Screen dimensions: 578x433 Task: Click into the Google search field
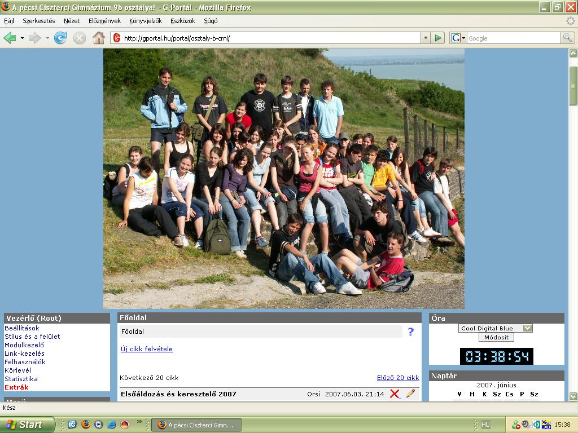click(514, 38)
